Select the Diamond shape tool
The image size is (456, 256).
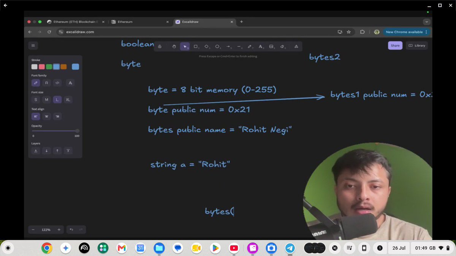tap(207, 47)
